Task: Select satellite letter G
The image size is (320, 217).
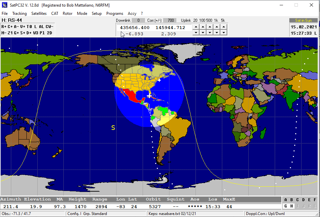Action: pos(286,206)
